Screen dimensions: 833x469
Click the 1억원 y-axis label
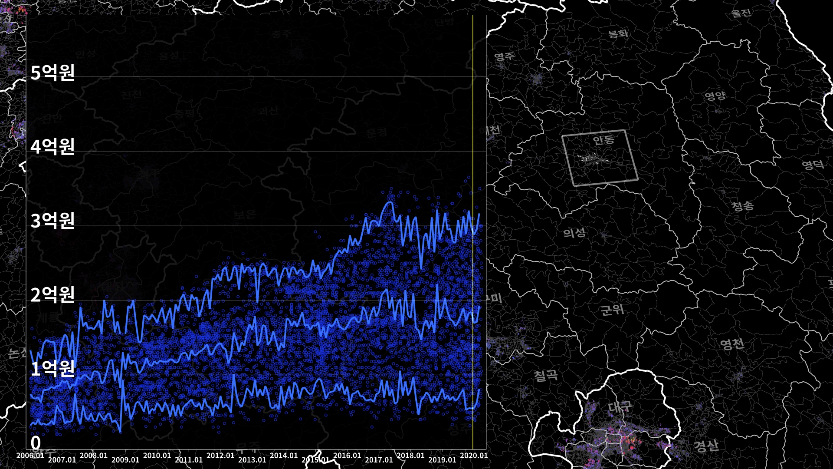(x=52, y=369)
